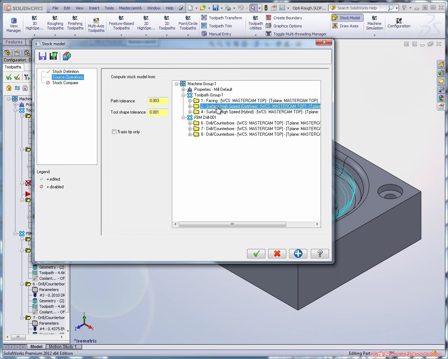Screen dimensions: 448x359
Task: Open Roughing Toolpaths menu
Action: click(55, 24)
